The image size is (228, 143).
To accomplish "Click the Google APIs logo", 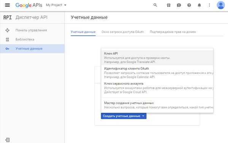I will (29, 5).
